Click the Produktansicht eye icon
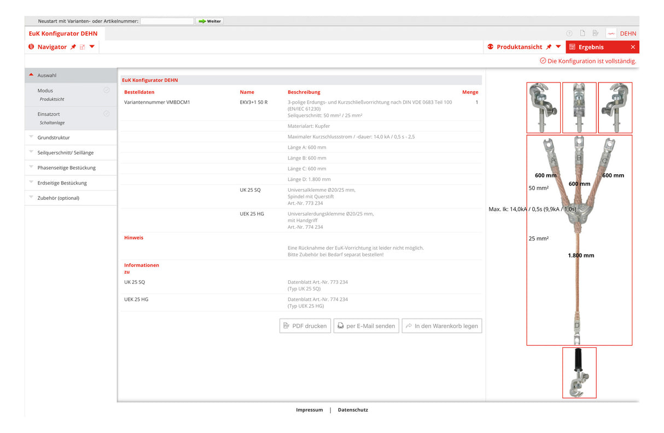Screen dimensions: 664x433 (x=491, y=47)
